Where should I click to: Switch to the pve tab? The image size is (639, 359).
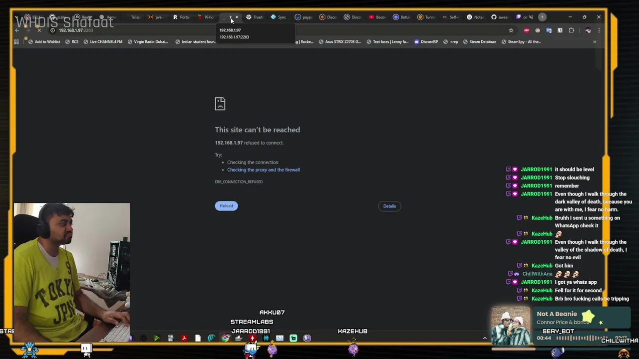[156, 17]
